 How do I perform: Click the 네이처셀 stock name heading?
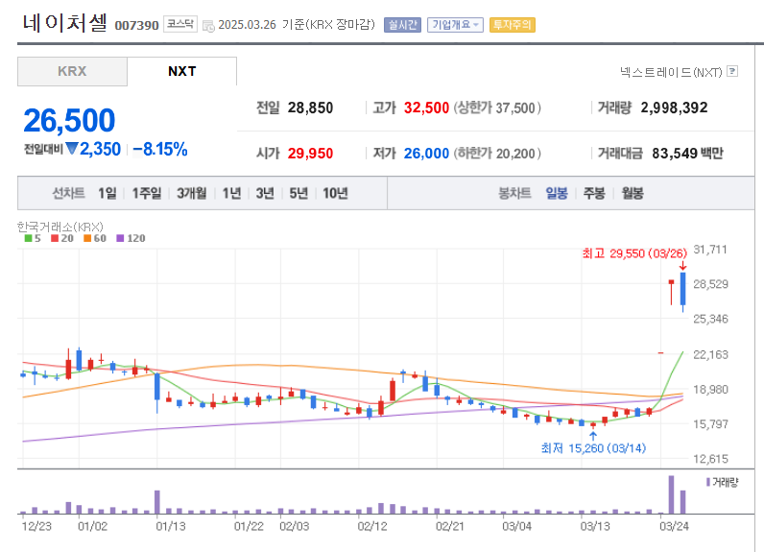coord(65,23)
